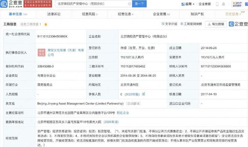
Task: Click the credit code 91110112306450880X under 统一社会信用代码
Action: (52, 37)
